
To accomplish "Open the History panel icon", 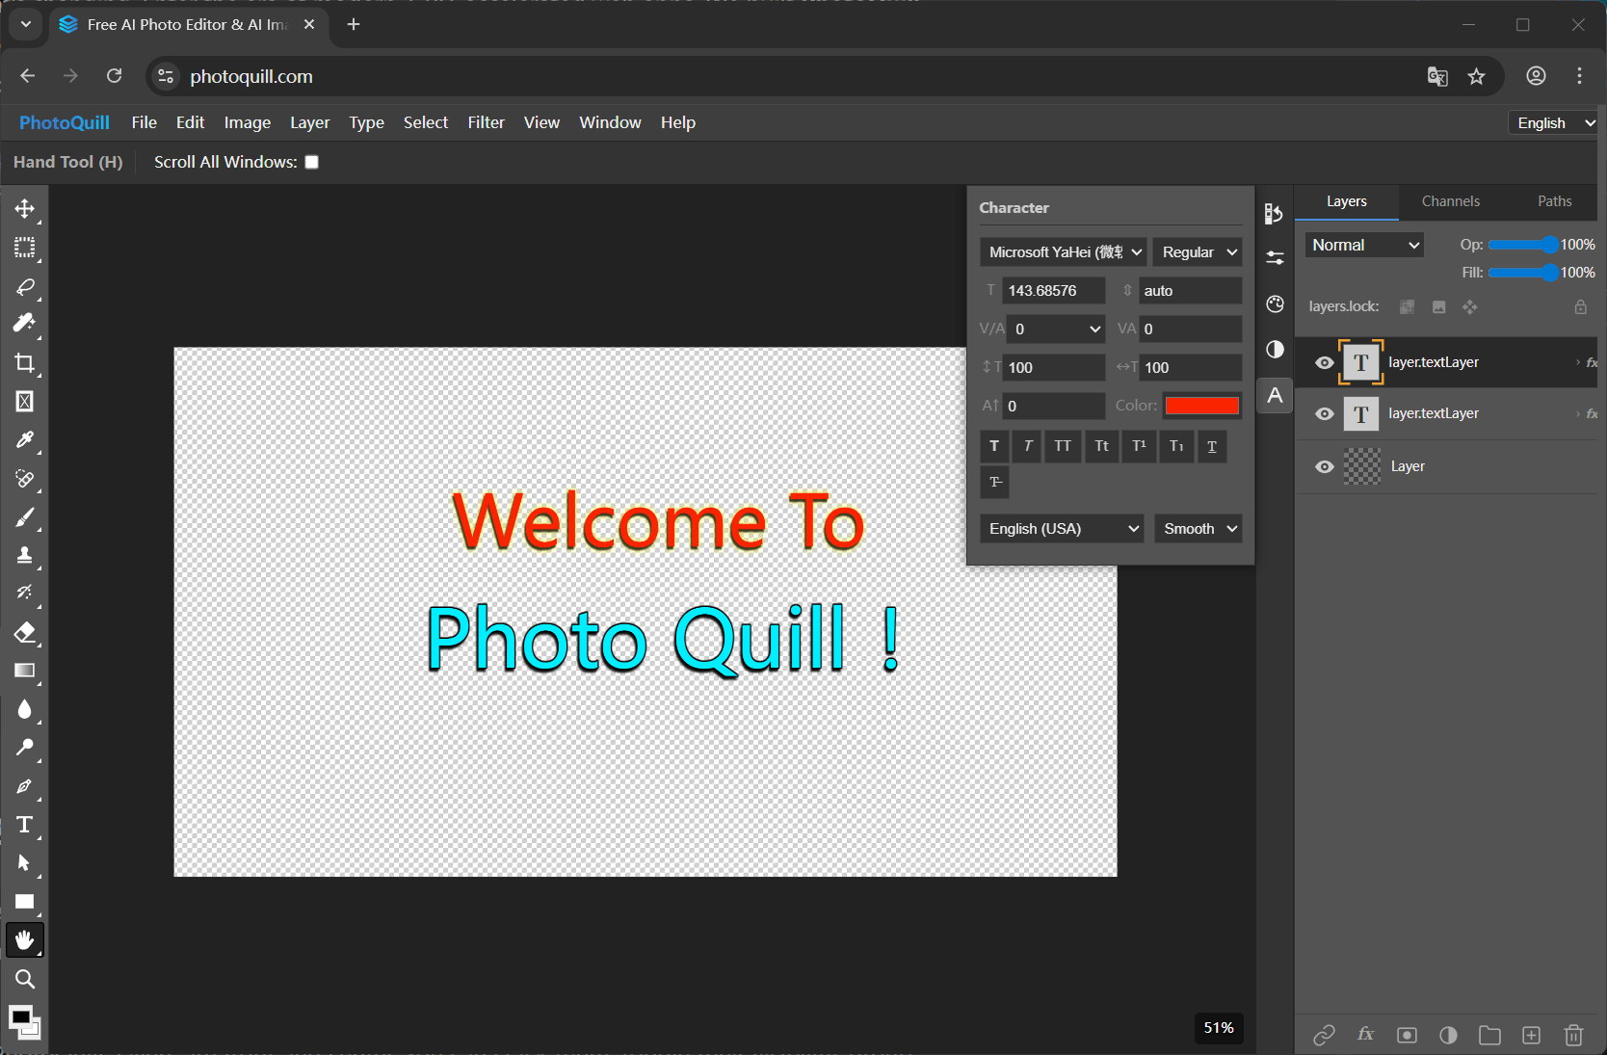I will pyautogui.click(x=1275, y=214).
